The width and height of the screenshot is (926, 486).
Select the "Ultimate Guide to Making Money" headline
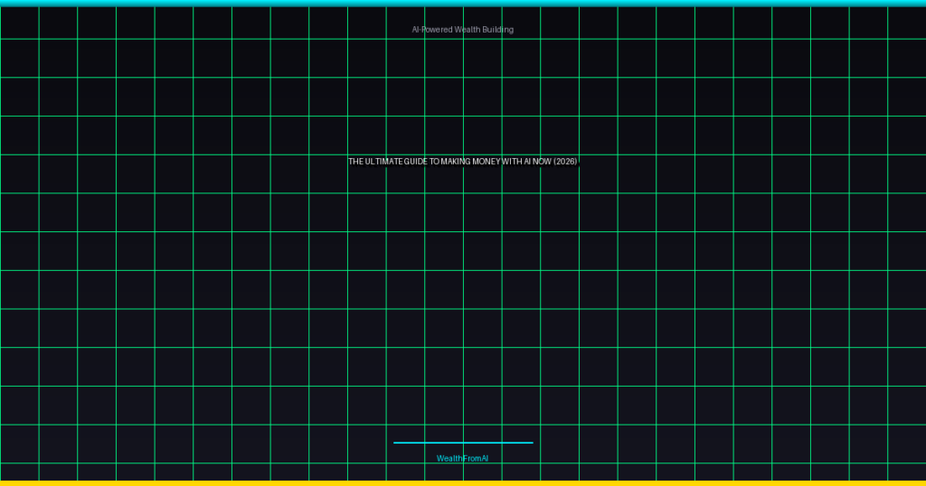tap(462, 162)
